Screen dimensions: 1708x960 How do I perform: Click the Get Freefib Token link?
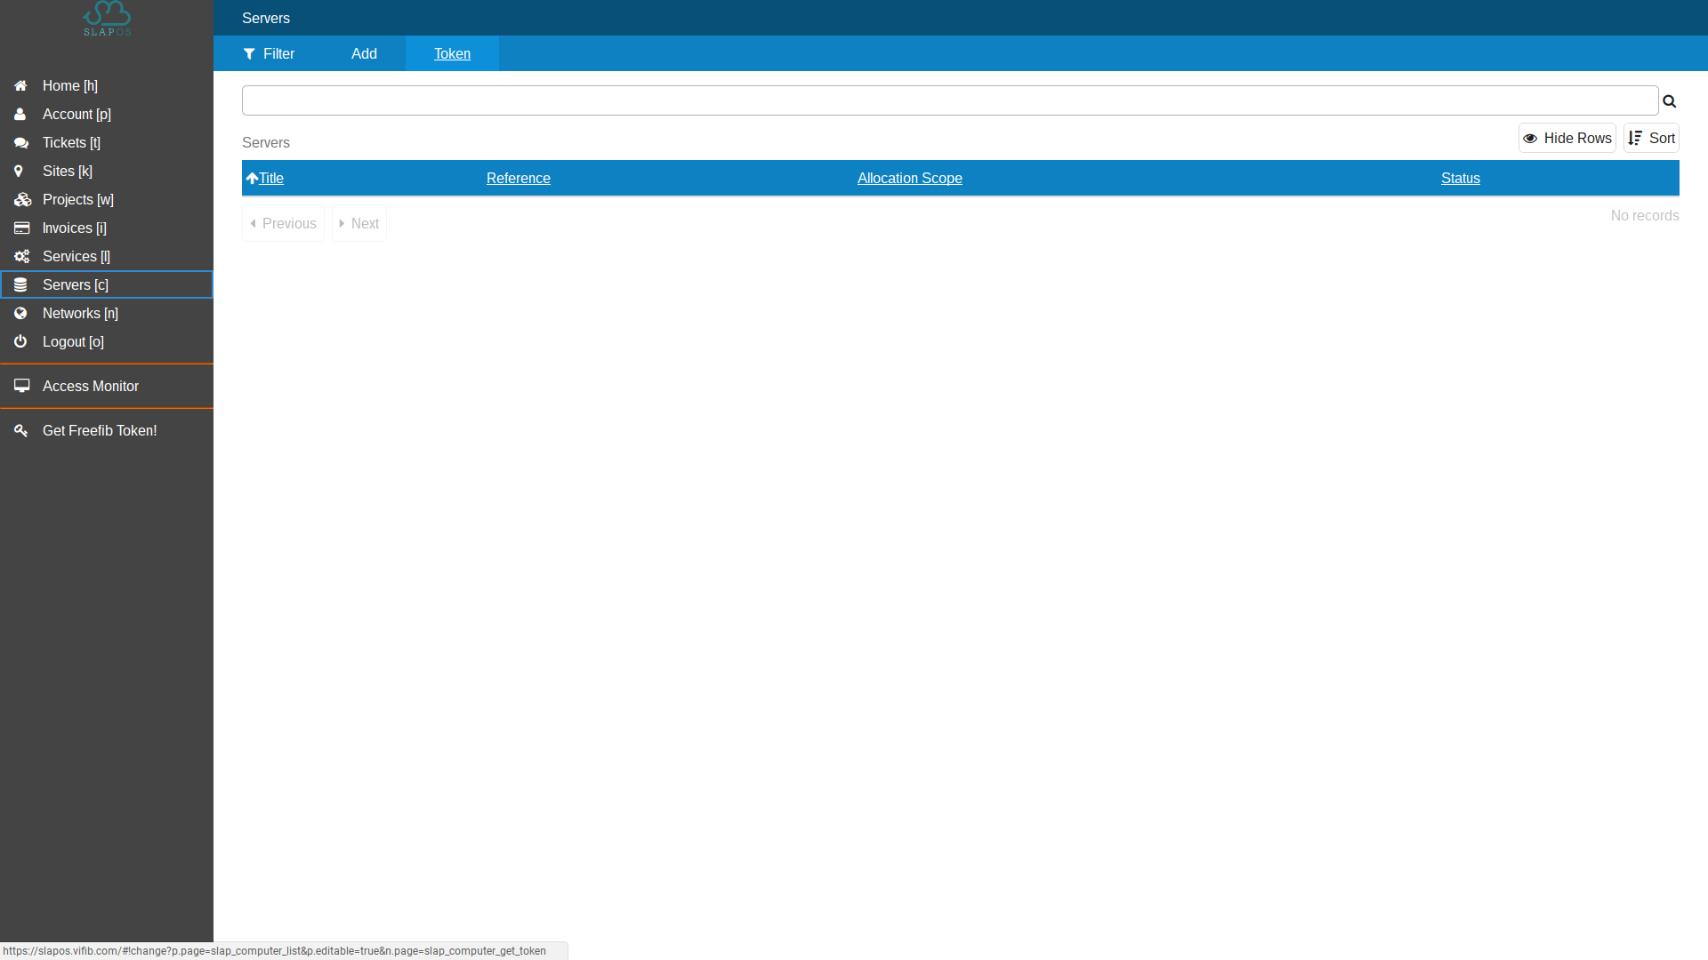(x=100, y=430)
